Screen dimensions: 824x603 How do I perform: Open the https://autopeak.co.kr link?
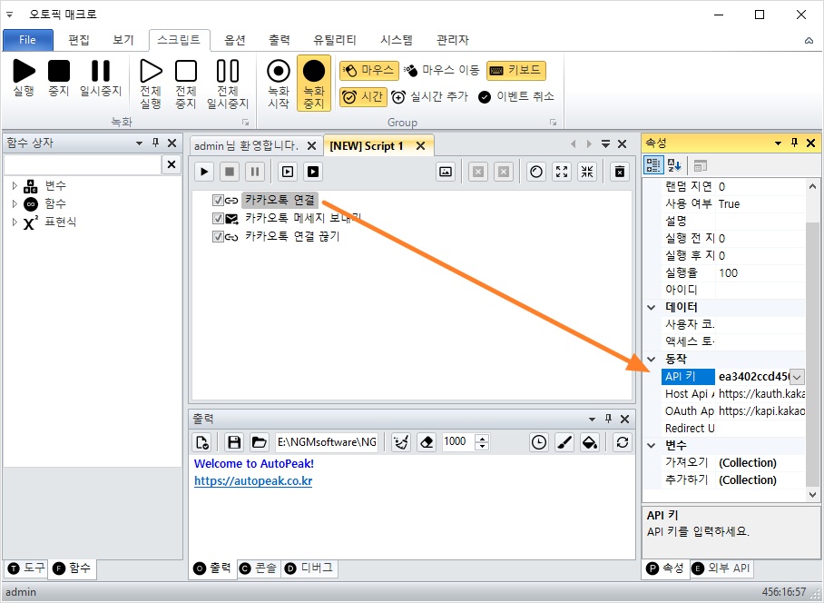point(253,481)
